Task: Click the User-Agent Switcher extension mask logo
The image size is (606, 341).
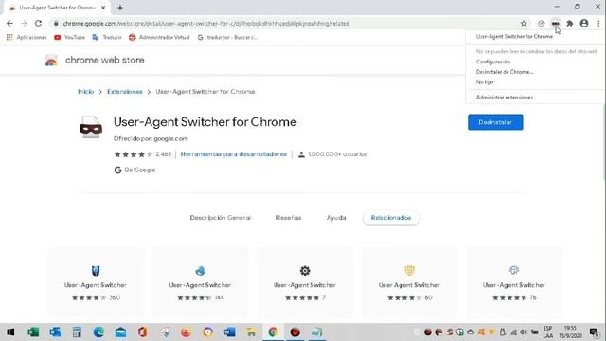Action: [x=91, y=127]
